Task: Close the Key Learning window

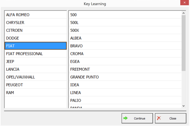Action: [184, 3]
